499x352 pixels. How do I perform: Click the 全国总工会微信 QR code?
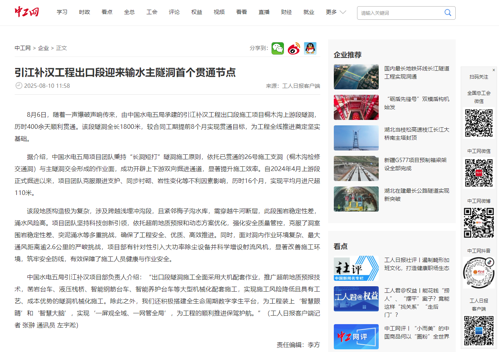[x=478, y=123]
